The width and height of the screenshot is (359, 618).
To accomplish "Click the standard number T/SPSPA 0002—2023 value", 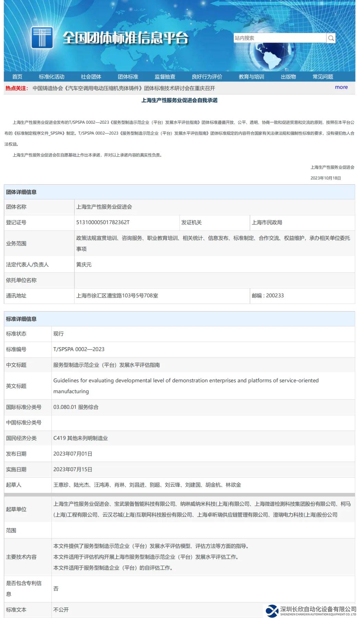I will (x=79, y=349).
